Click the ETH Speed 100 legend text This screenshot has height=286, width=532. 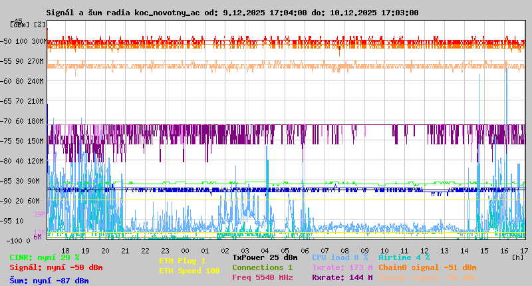click(190, 271)
